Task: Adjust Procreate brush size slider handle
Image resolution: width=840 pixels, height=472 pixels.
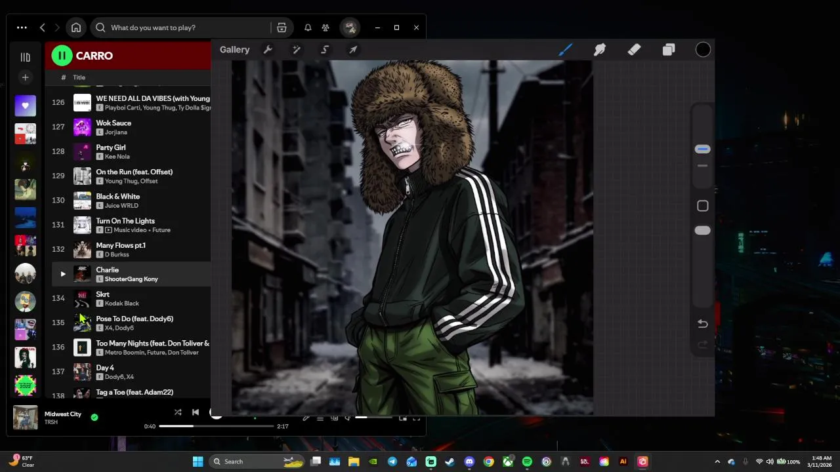Action: tap(702, 149)
